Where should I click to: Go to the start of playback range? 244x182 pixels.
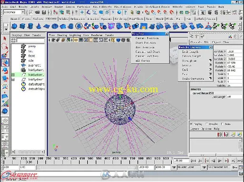pyautogui.click(x=193, y=161)
